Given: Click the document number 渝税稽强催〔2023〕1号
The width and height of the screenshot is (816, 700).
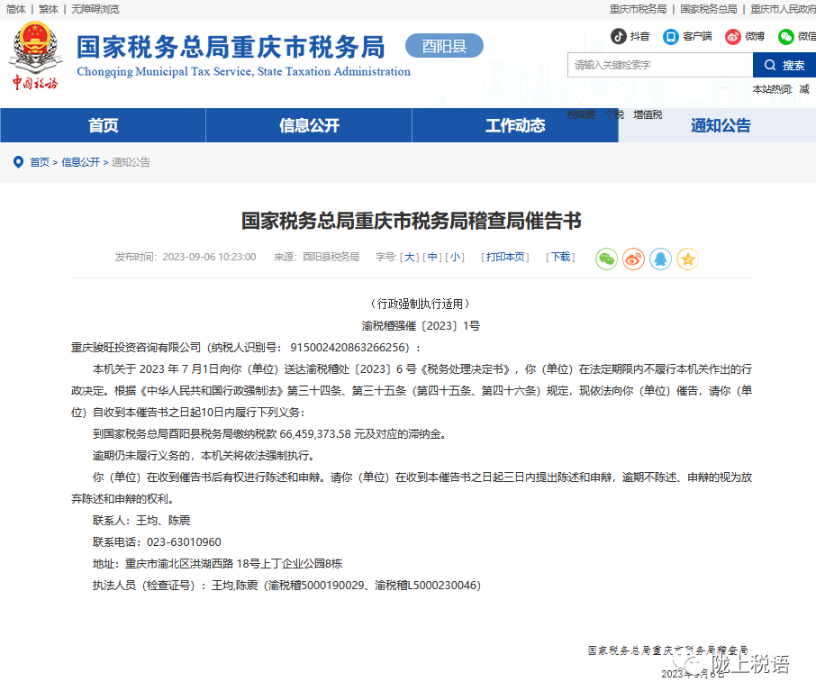Looking at the screenshot, I should pos(421,326).
